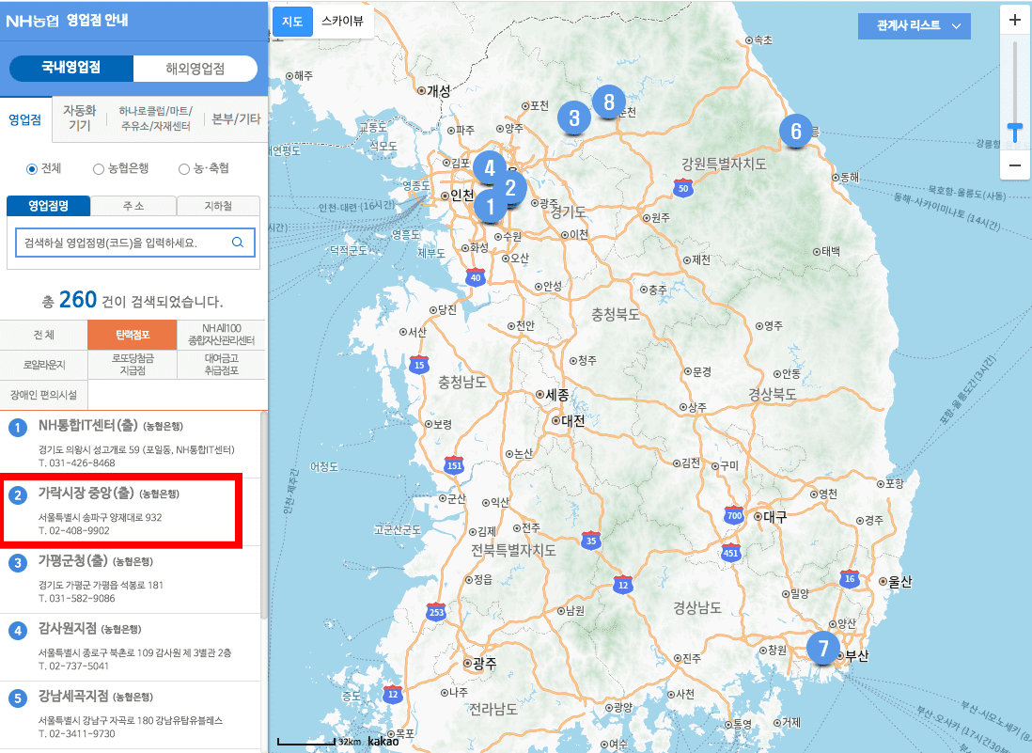
Task: Click list badge 3 for 가평군청
Action: pyautogui.click(x=18, y=563)
